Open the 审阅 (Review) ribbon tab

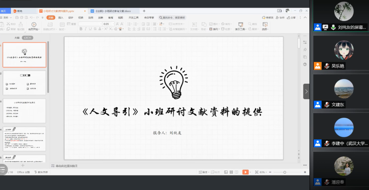click(x=111, y=18)
